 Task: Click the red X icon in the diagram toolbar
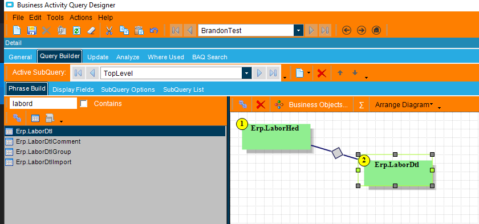coord(261,104)
